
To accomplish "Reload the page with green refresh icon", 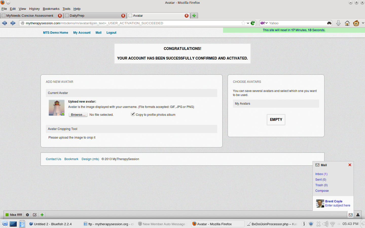I will click(x=253, y=23).
